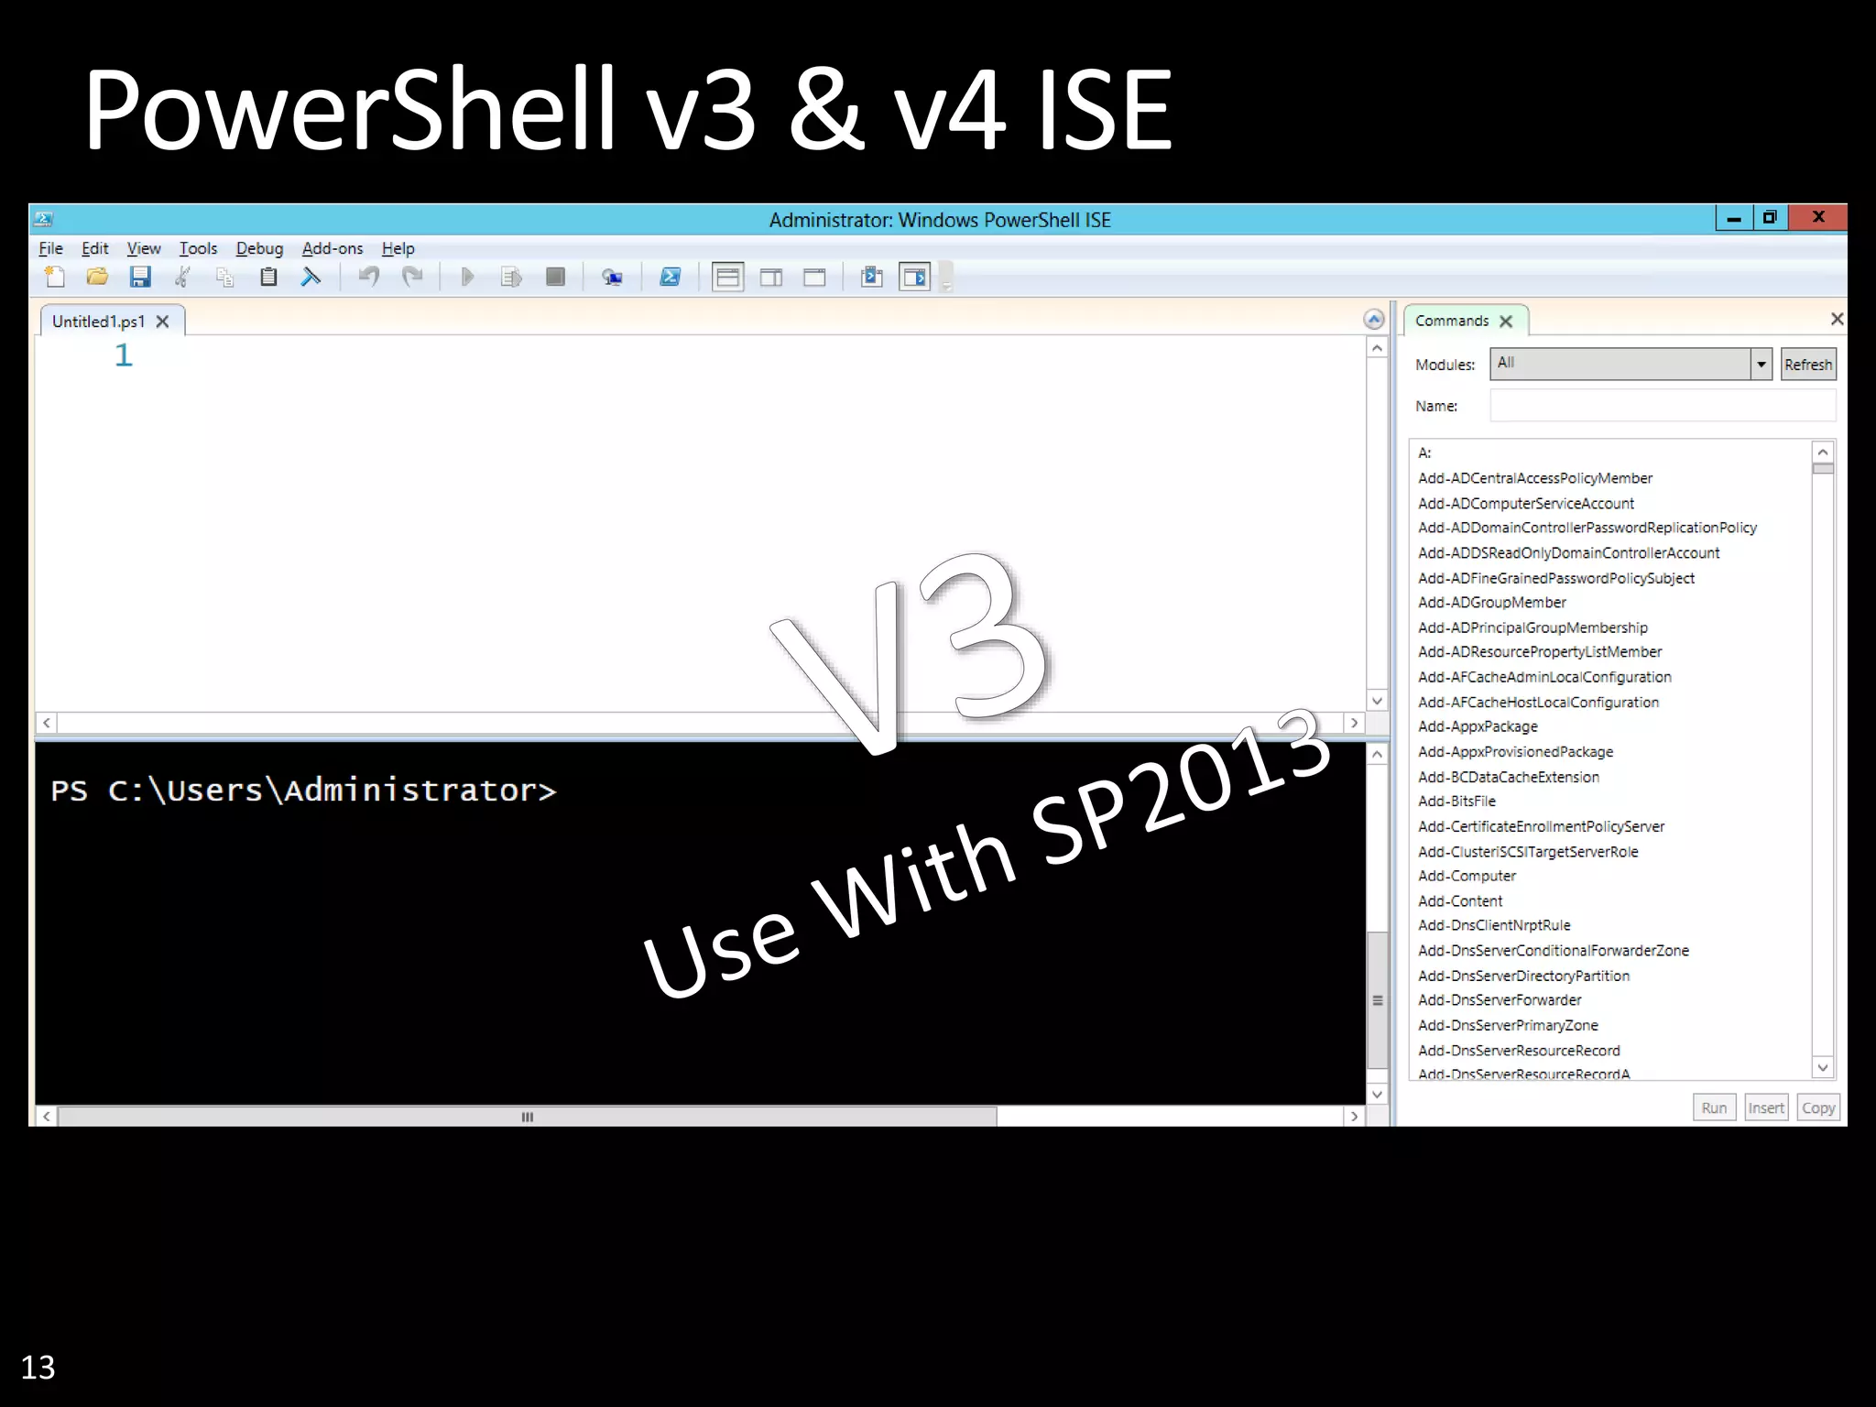Select Add-Computer command
This screenshot has width=1876, height=1407.
(1467, 876)
